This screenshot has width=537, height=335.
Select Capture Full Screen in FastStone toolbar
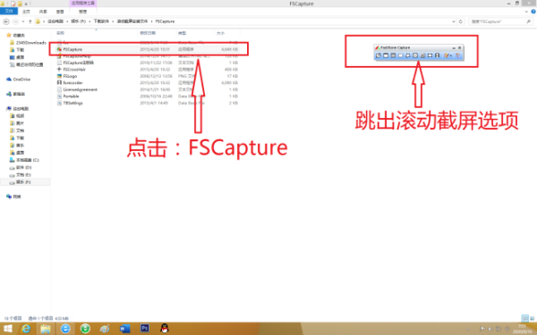pos(415,55)
